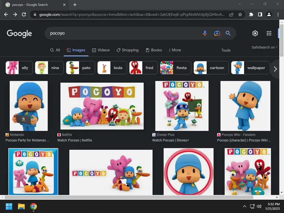The height and width of the screenshot is (213, 284).
Task: Open Pocoyo (character) Wiki link
Action: pos(244,140)
